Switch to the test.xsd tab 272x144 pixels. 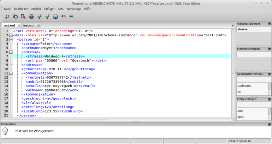click(29, 25)
